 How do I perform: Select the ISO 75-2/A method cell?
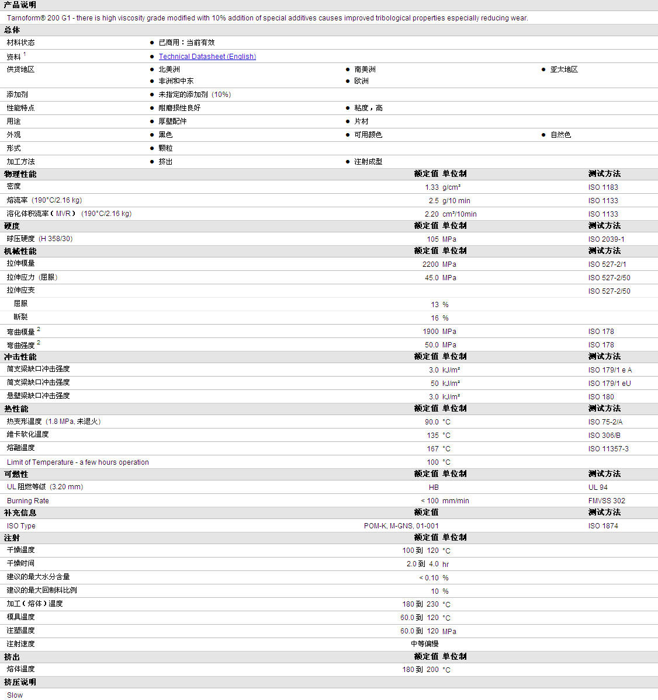[x=605, y=422]
